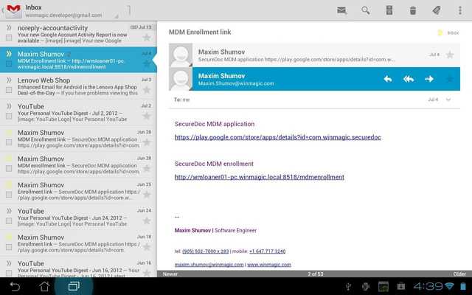Open the recent apps button
The height and width of the screenshot is (295, 472).
tap(74, 286)
